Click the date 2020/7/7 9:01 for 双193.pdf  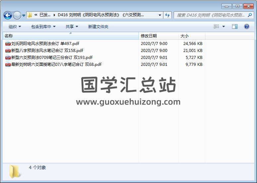pyautogui.click(x=154, y=58)
